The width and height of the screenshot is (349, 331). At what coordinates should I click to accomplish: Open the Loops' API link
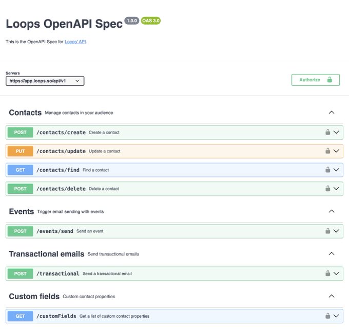point(75,42)
